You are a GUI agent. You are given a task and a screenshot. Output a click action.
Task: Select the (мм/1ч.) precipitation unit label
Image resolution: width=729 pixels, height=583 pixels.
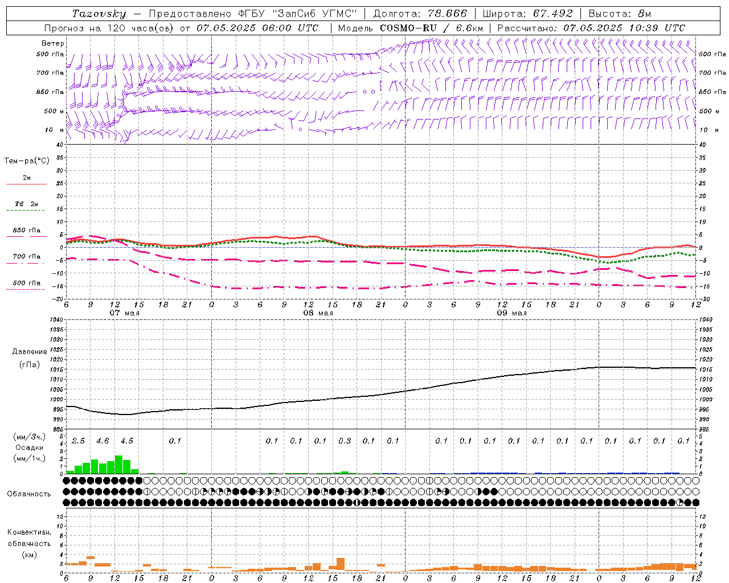click(29, 458)
